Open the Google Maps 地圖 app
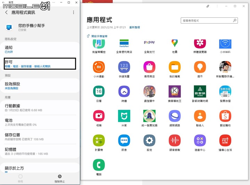The height and width of the screenshot is (185, 250). [x=175, y=43]
